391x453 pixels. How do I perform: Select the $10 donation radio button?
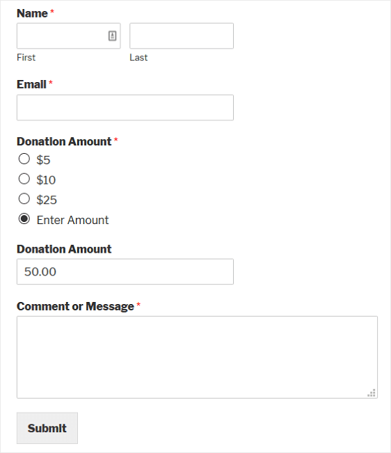[24, 179]
